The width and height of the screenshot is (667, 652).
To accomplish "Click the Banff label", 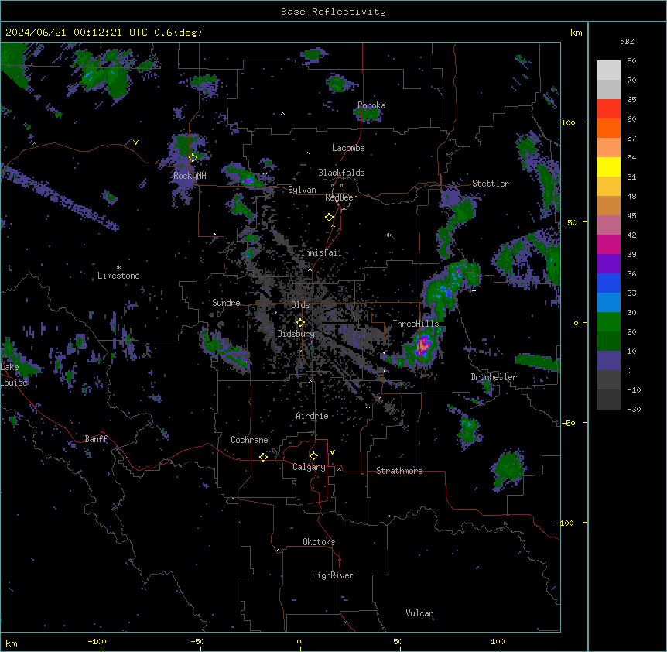I will tap(96, 439).
